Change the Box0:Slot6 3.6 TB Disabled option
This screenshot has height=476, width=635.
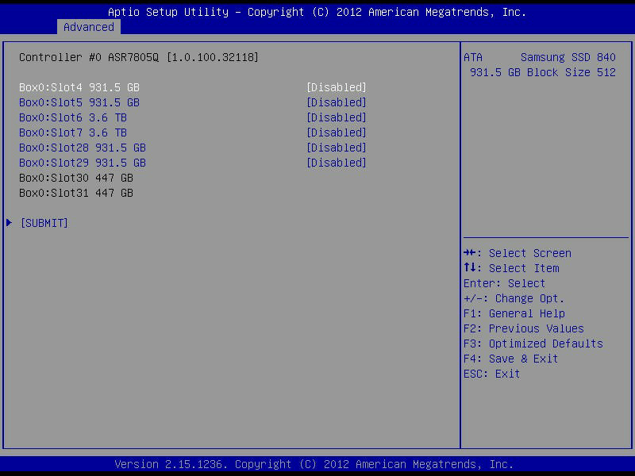(336, 117)
